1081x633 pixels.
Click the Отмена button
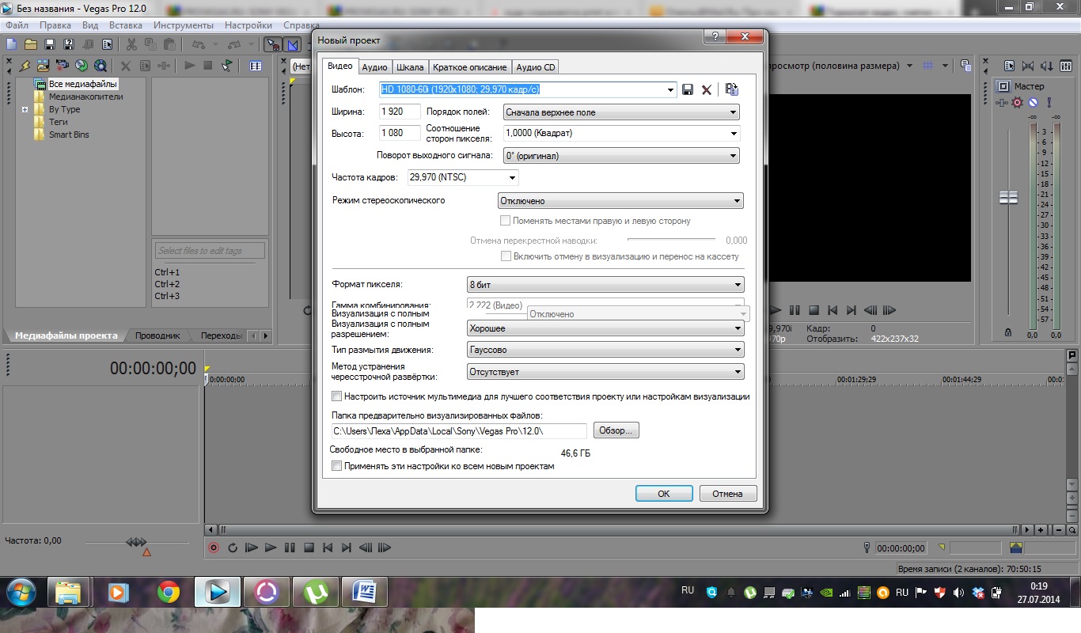[727, 494]
